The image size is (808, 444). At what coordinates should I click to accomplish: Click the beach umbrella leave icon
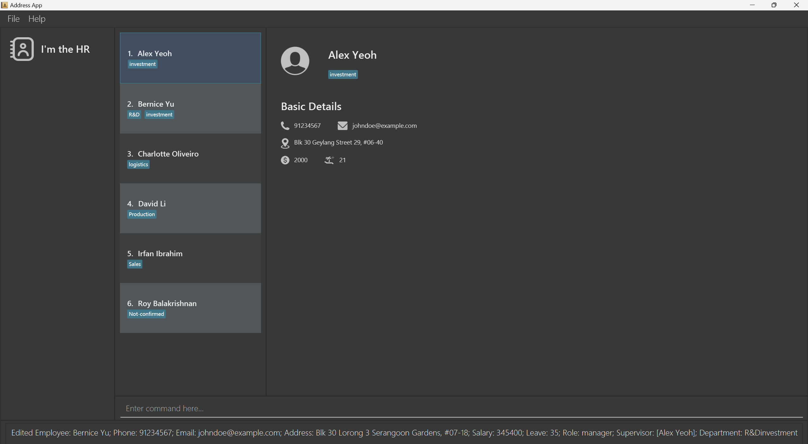[x=329, y=160]
